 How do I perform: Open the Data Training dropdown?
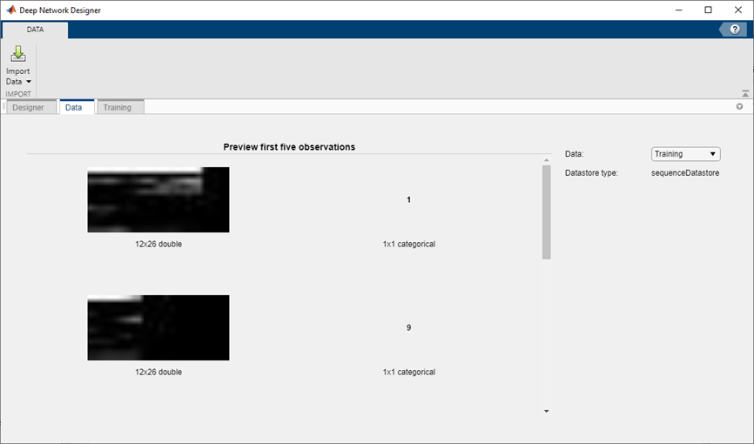click(x=686, y=154)
